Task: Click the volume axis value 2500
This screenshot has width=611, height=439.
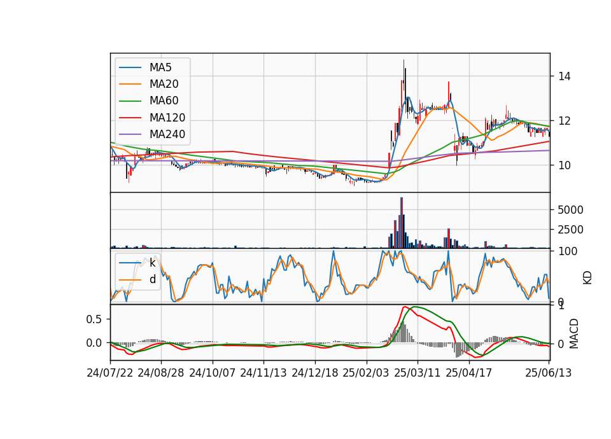Action: click(570, 230)
